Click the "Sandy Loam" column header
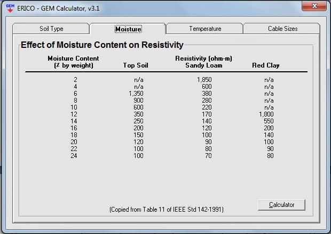The height and width of the screenshot is (234, 331). tap(204, 65)
